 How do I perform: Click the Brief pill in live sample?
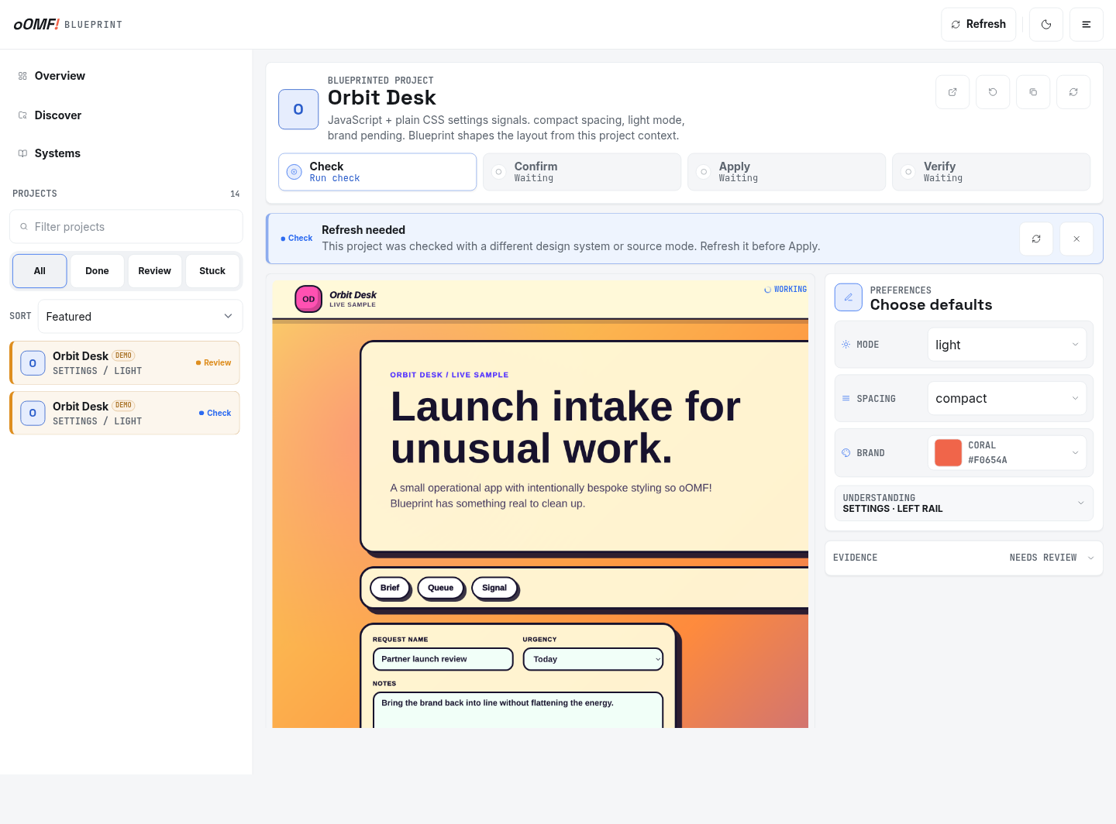[390, 588]
